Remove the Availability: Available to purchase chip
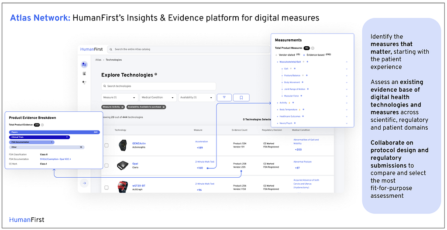The height and width of the screenshot is (230, 447). click(x=164, y=107)
